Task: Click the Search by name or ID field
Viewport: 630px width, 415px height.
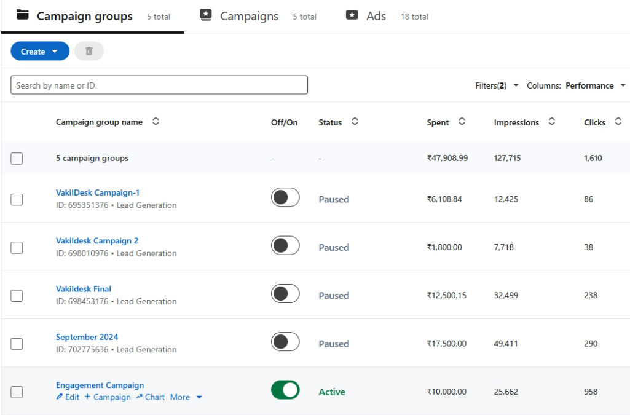Action: 159,85
